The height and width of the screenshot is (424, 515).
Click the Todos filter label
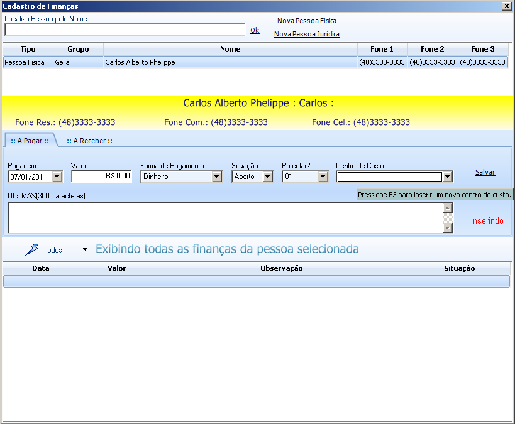point(52,250)
